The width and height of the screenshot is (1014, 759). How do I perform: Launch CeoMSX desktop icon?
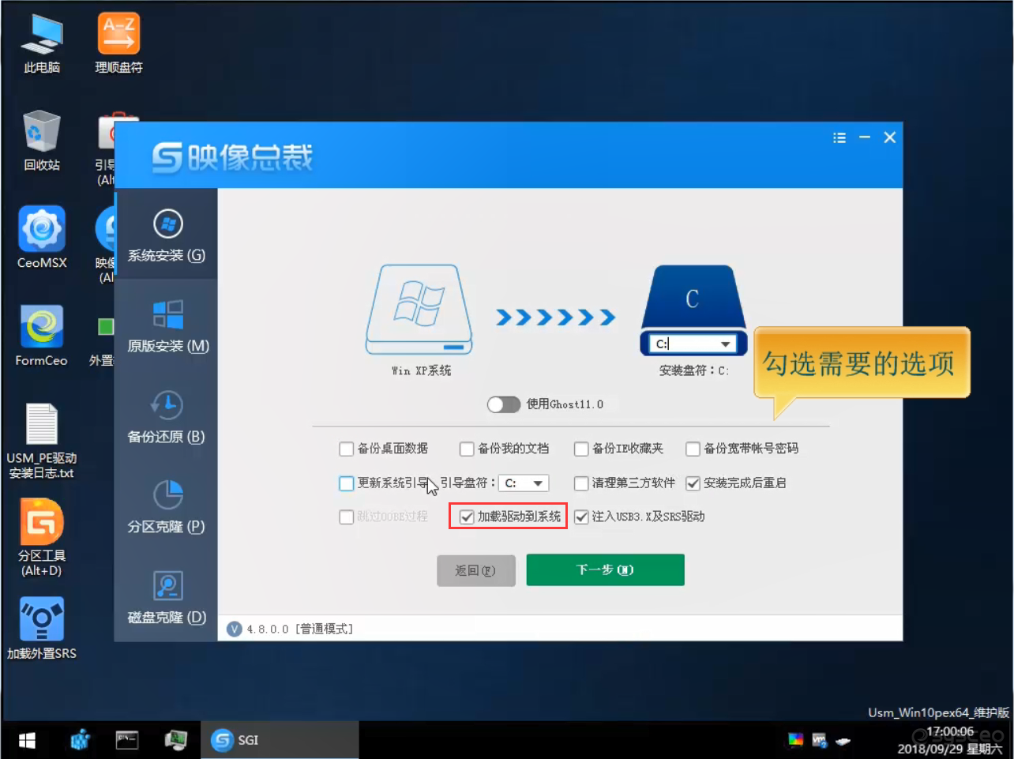coord(42,238)
